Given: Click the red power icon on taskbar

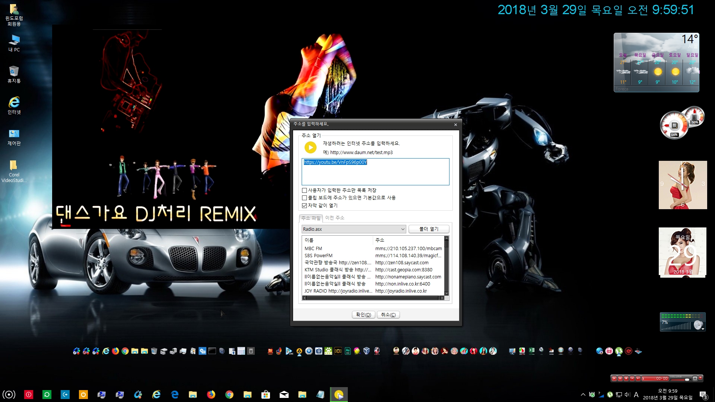Looking at the screenshot, I should (x=29, y=395).
